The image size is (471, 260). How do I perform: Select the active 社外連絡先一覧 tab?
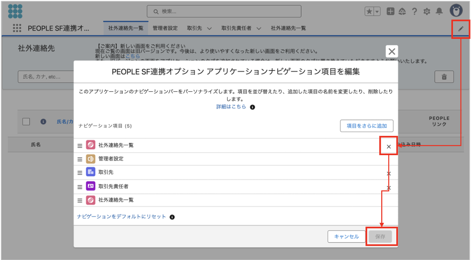pos(126,28)
